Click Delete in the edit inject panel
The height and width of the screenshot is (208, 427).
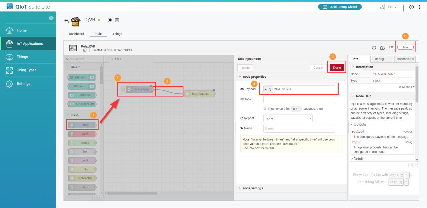(x=245, y=68)
